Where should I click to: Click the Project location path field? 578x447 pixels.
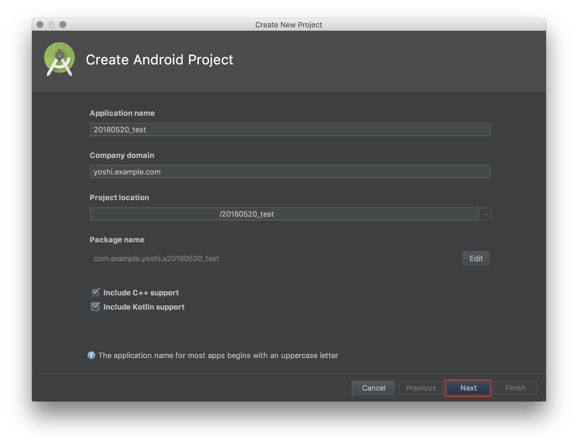tap(284, 214)
